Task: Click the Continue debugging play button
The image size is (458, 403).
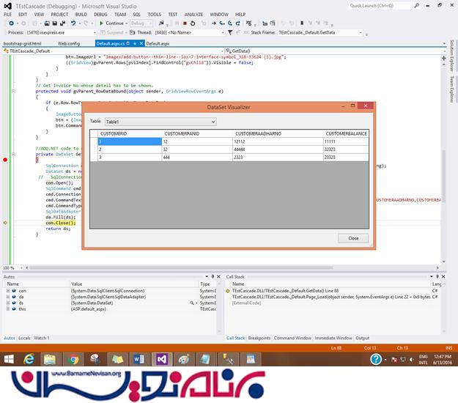Action: coord(101,23)
